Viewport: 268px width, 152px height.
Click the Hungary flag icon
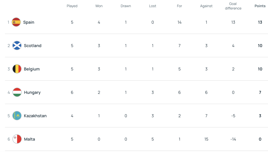tap(17, 92)
